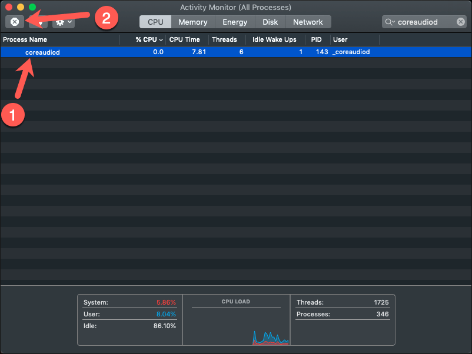Screen dimensions: 472x354
Task: Sort by the % CPU column
Action: 149,40
